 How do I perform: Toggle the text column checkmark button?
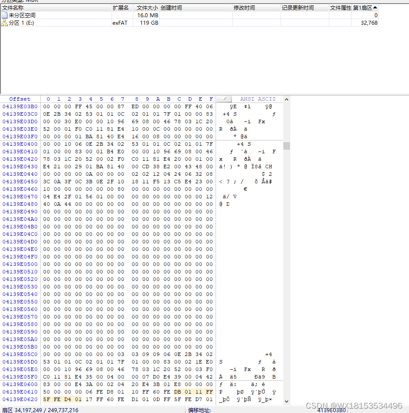pos(224,99)
